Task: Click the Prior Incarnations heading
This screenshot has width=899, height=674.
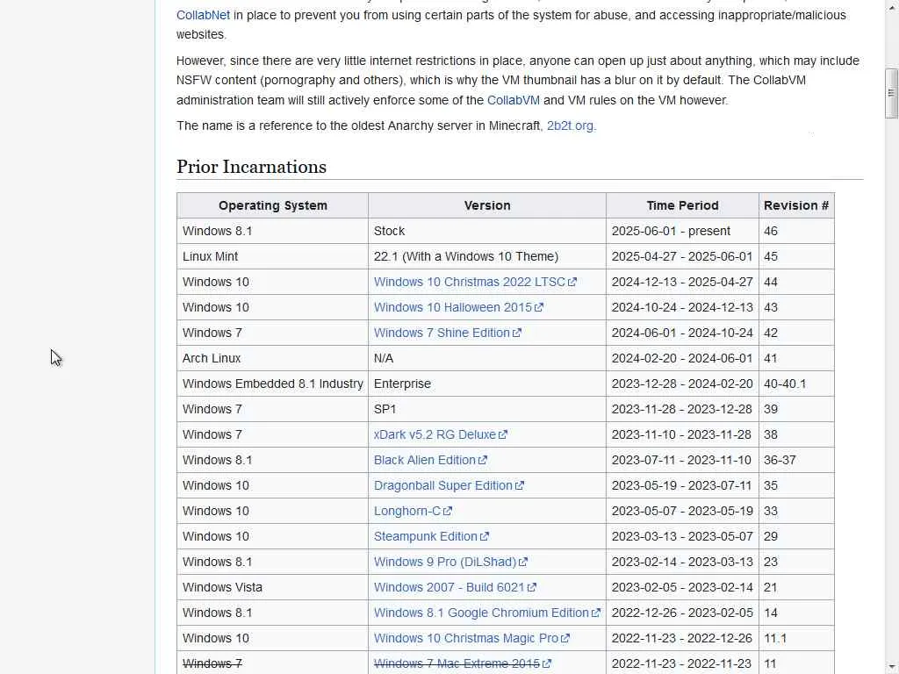Action: (252, 167)
